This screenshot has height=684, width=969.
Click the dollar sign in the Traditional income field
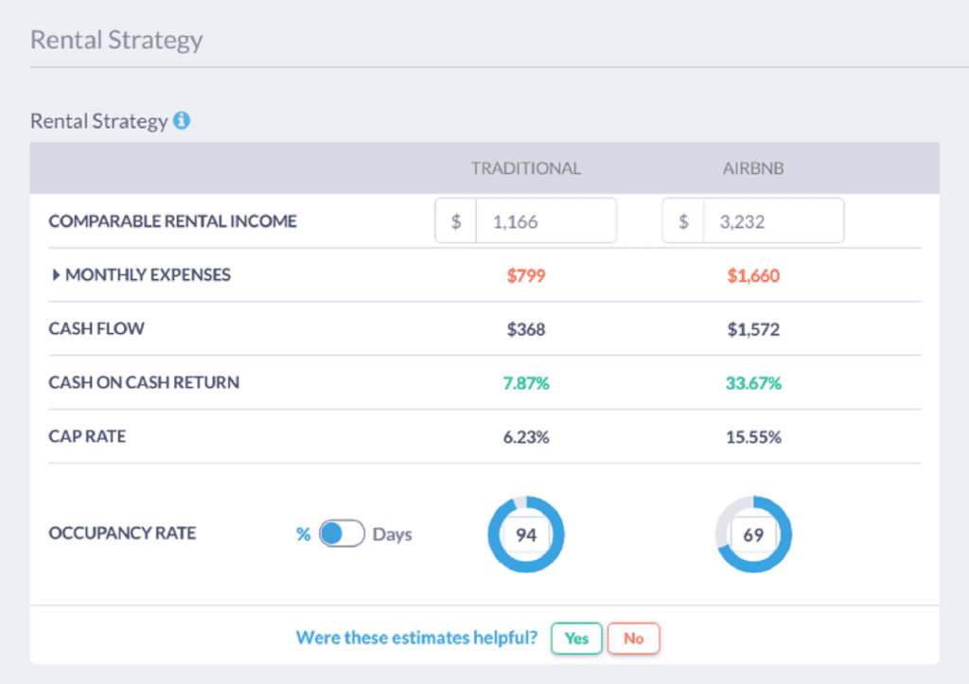click(x=455, y=219)
